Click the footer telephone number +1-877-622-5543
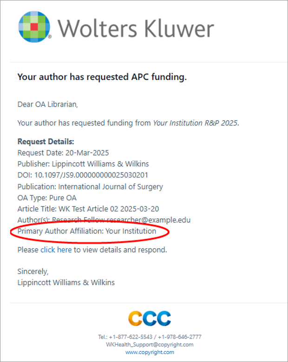The width and height of the screenshot is (288, 362). tap(131, 337)
